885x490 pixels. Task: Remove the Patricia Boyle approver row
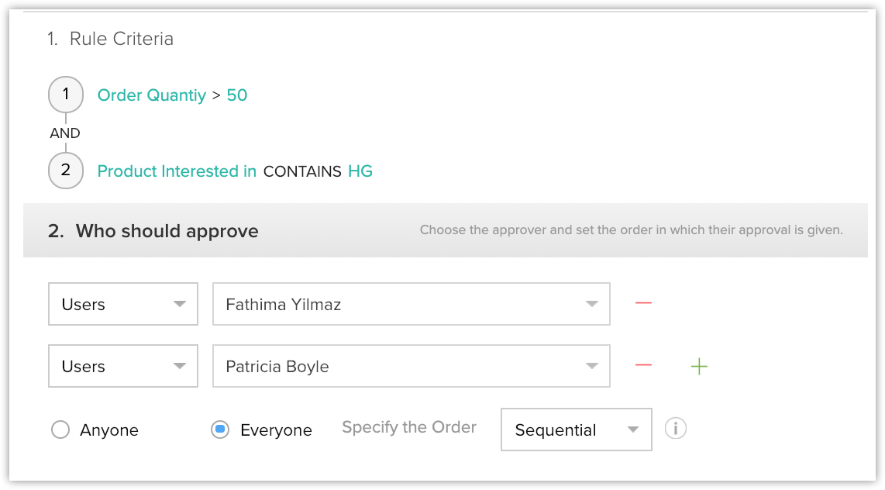pos(643,365)
